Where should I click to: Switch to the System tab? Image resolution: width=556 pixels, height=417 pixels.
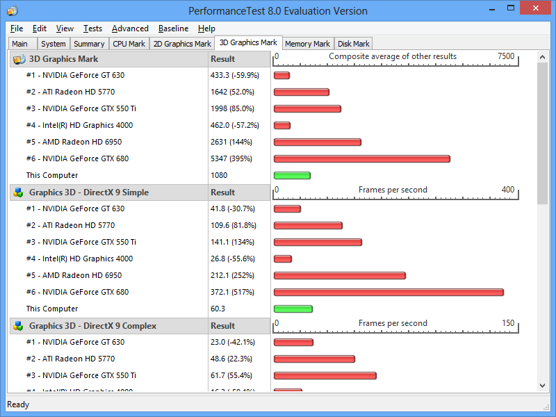pos(54,44)
